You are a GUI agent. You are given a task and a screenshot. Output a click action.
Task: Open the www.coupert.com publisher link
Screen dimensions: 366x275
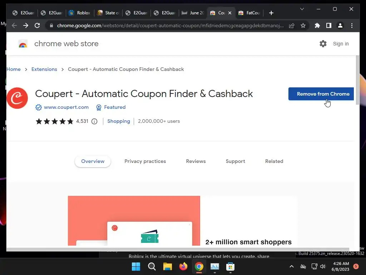66,107
